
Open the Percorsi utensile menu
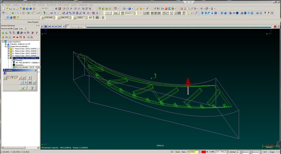pyautogui.click(x=63, y=5)
